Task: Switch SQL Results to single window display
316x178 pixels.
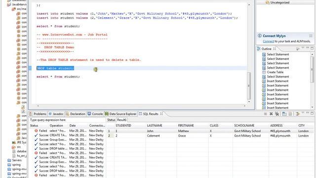Action: [284, 114]
